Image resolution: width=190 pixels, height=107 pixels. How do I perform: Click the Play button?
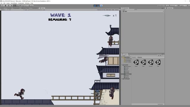(95, 6)
